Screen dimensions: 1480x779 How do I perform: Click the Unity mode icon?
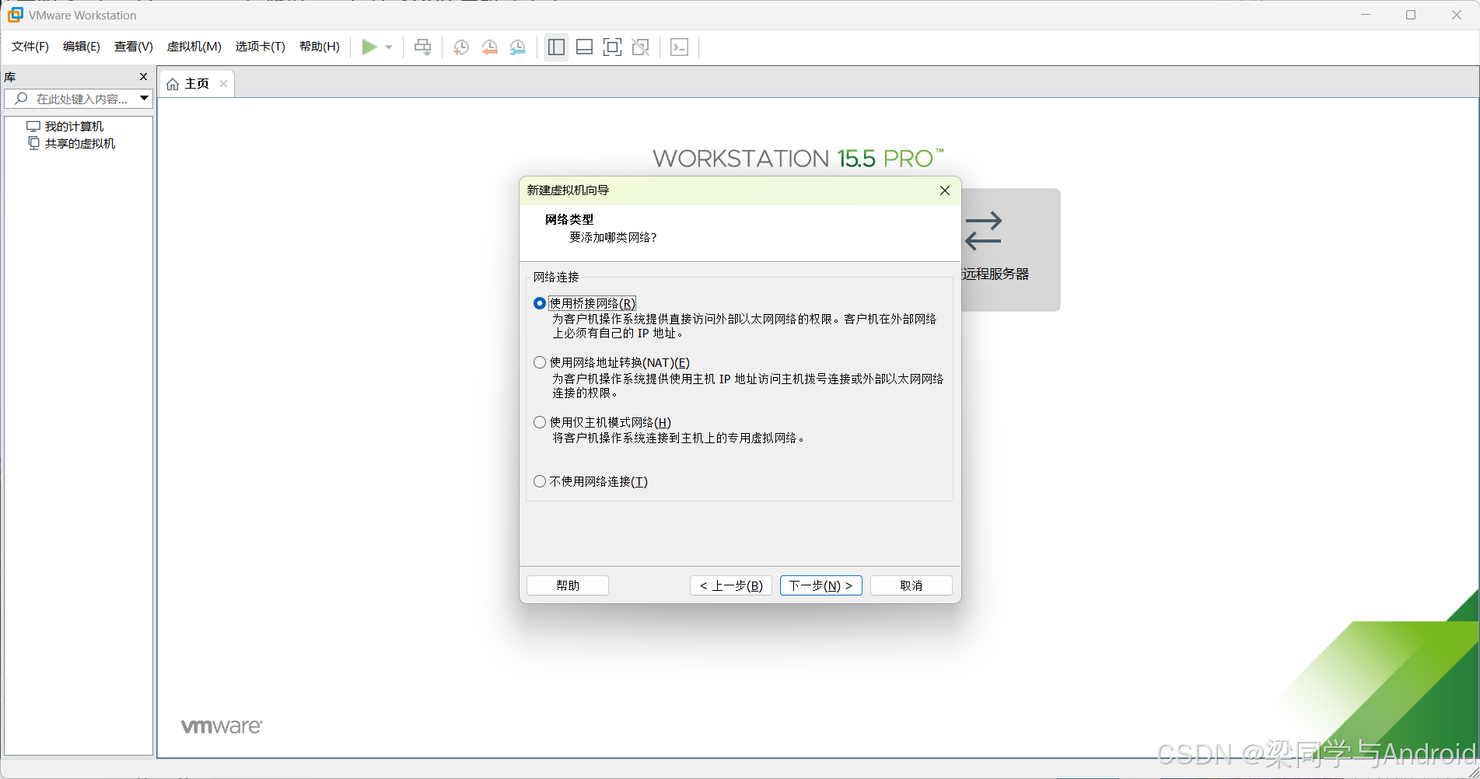641,47
